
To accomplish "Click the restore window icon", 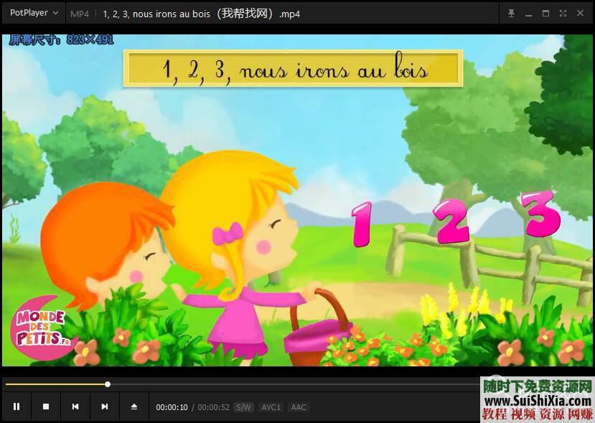I will (545, 13).
